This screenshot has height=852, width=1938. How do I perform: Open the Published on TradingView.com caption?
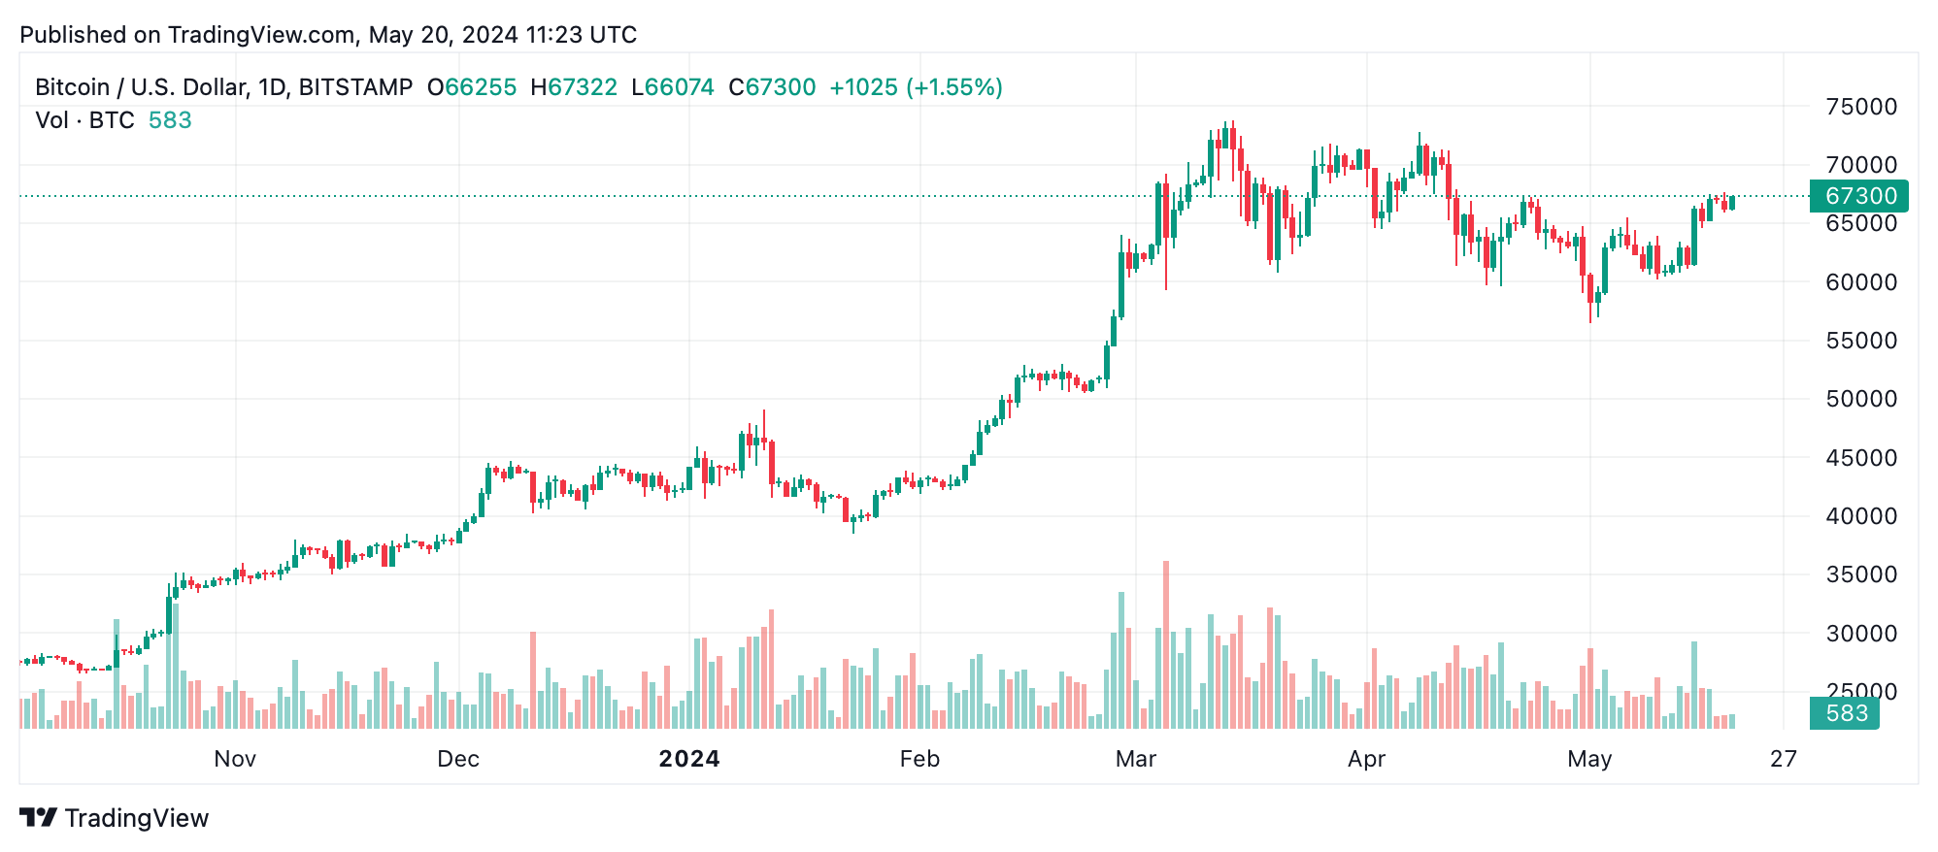click(328, 35)
